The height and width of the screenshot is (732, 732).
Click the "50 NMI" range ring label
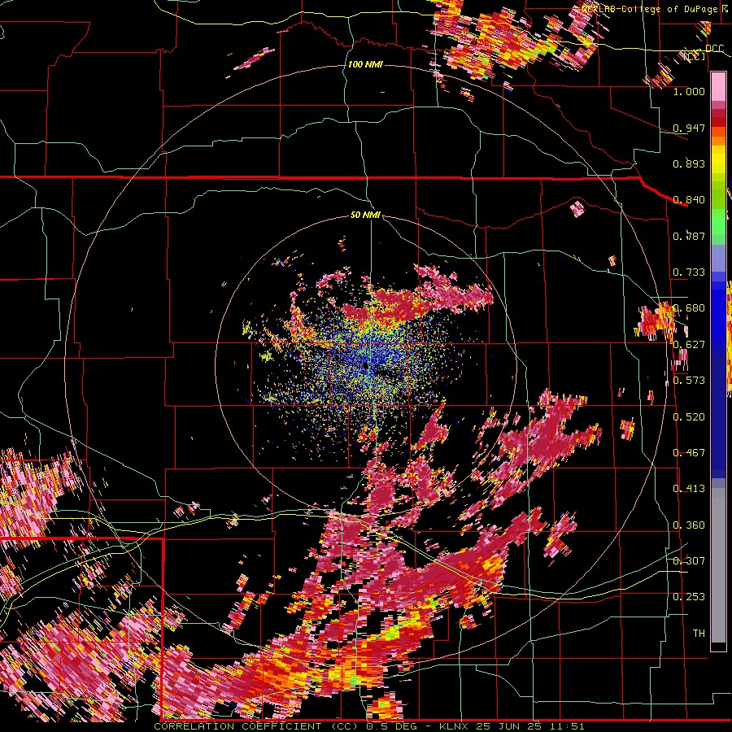[x=365, y=215]
